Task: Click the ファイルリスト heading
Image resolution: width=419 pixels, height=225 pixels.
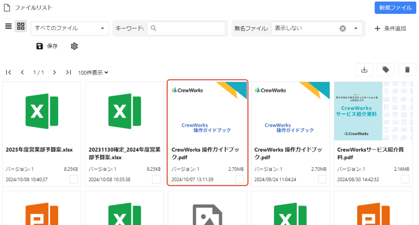Action: pos(34,8)
